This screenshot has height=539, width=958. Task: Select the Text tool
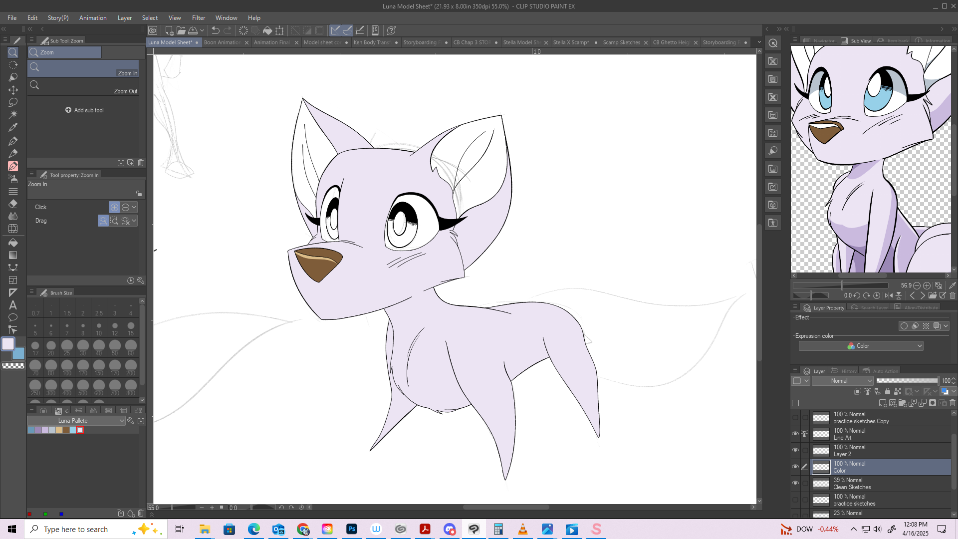point(13,305)
